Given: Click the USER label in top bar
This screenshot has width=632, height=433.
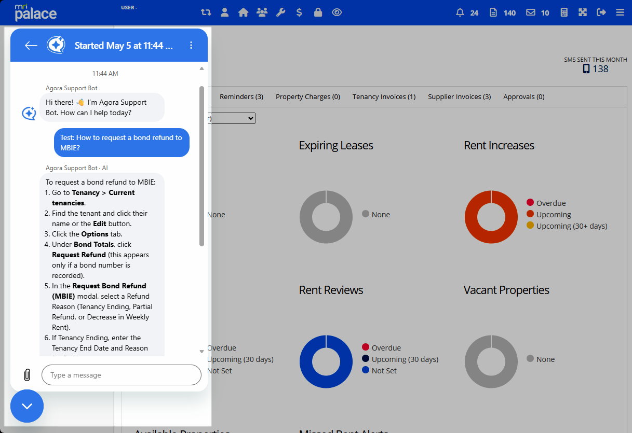Looking at the screenshot, I should 129,8.
